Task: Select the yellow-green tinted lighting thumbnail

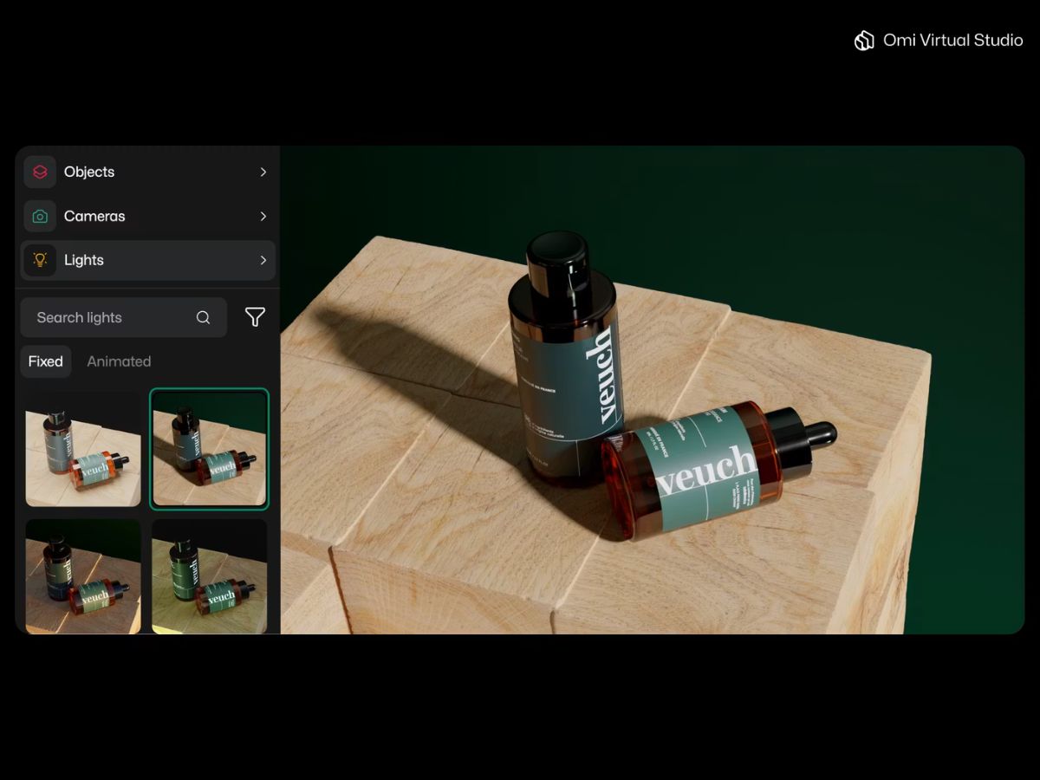Action: (x=210, y=576)
